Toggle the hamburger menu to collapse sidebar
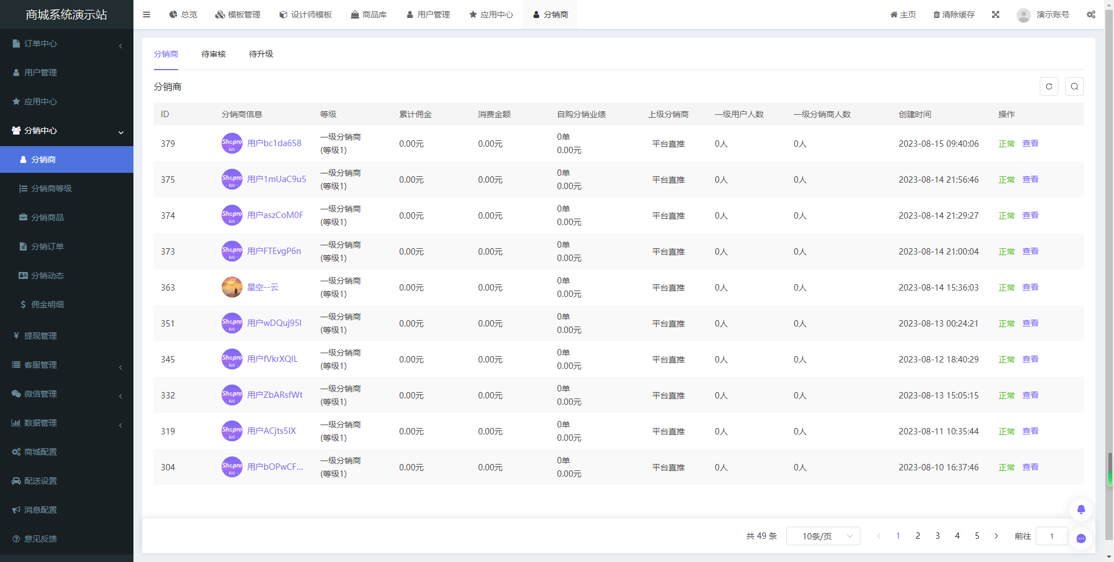Viewport: 1114px width, 562px height. click(146, 14)
